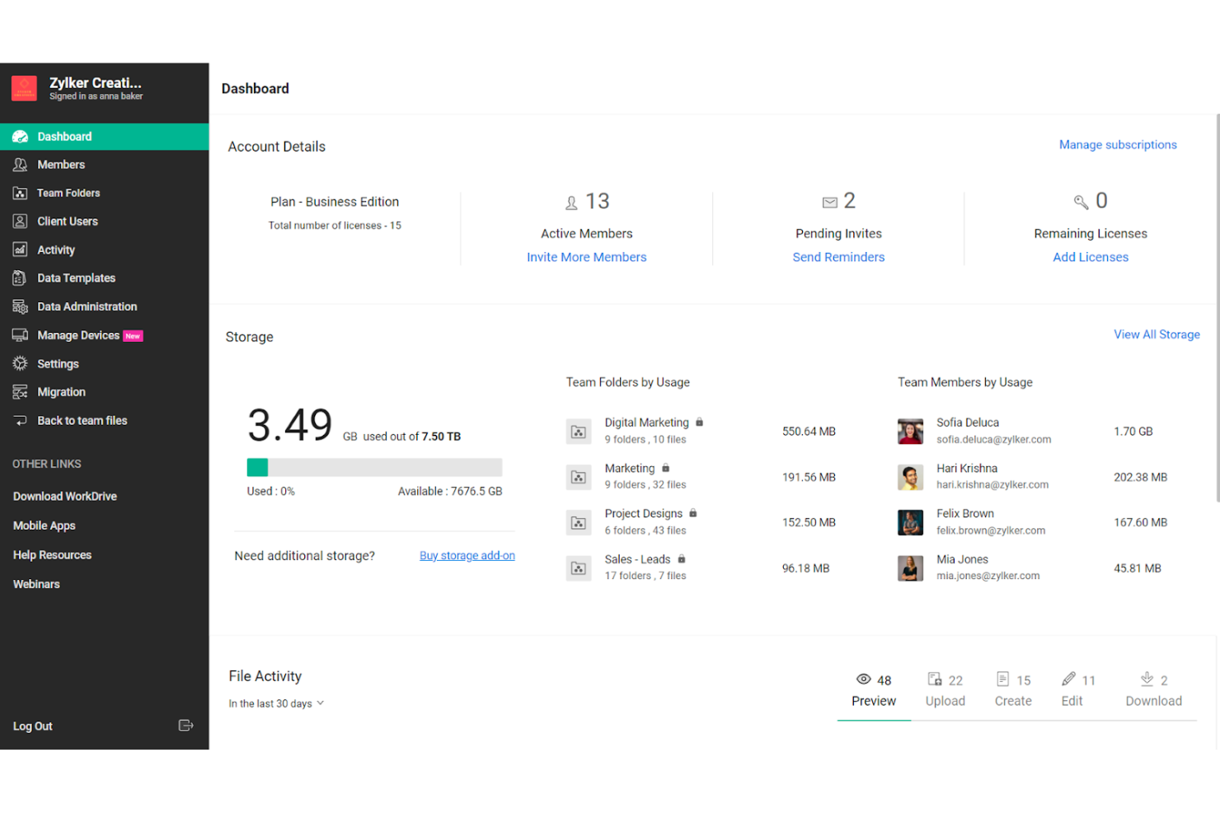Open Client Users section
The image size is (1220, 813).
click(x=104, y=221)
